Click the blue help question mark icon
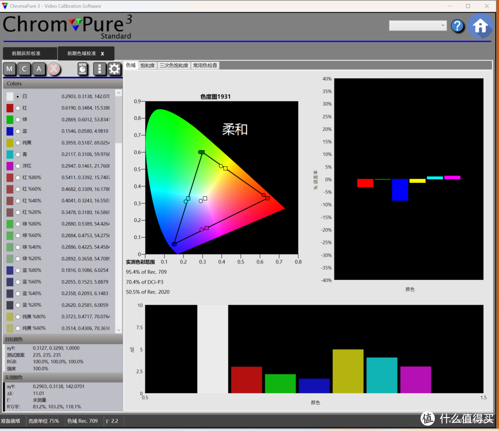 457,26
